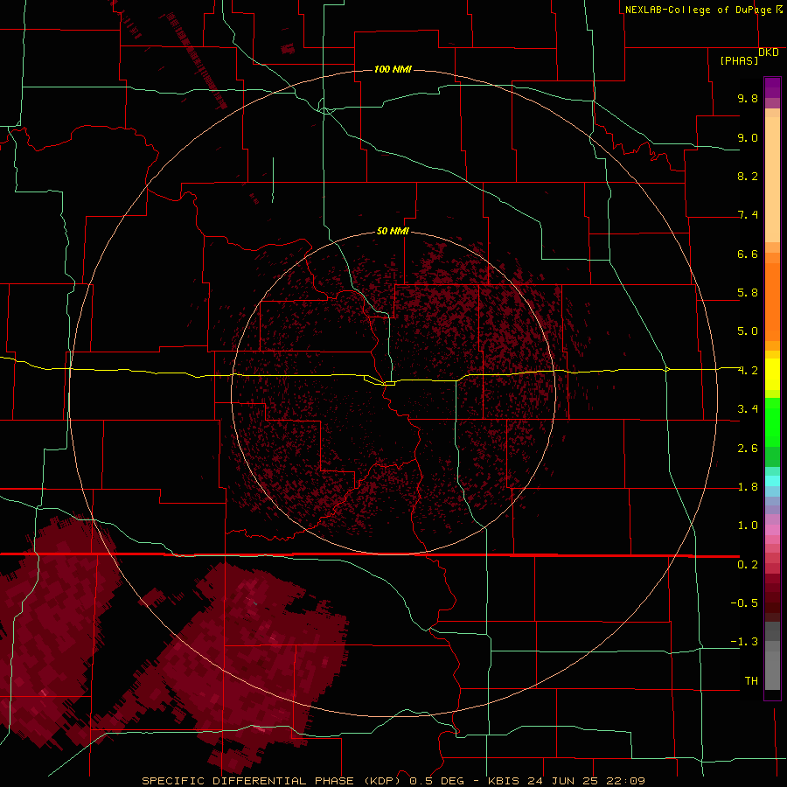The width and height of the screenshot is (787, 787).
Task: Click the 100 NMI range ring label
Action: [393, 69]
